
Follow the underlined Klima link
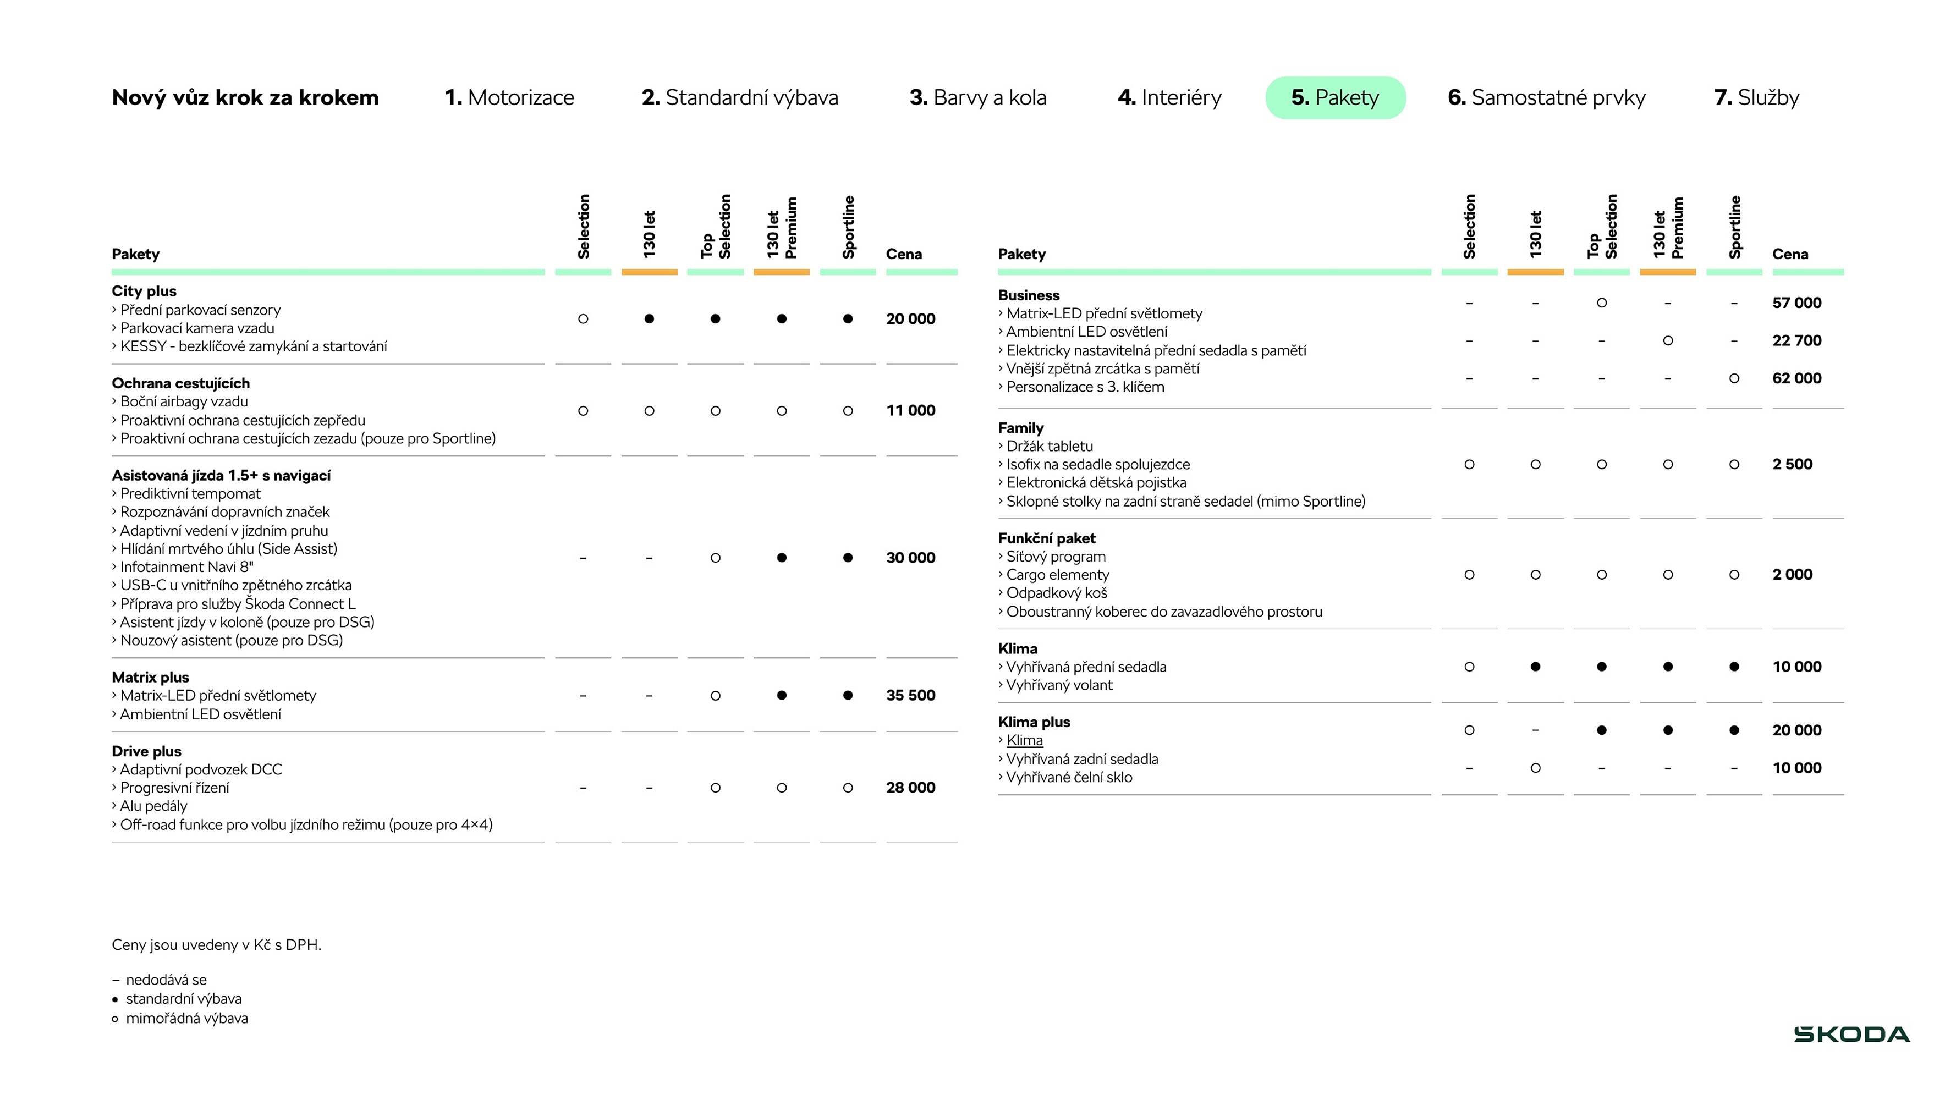tap(1024, 740)
